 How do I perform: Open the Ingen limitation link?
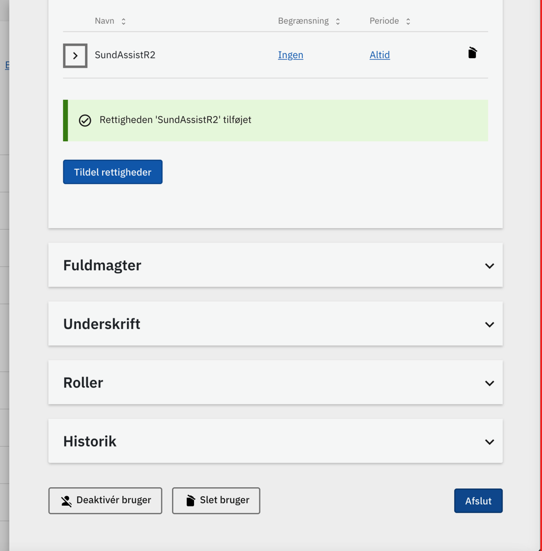pos(290,55)
